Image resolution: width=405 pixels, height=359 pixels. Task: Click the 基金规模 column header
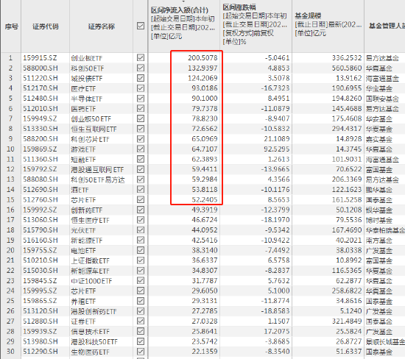[x=308, y=15]
